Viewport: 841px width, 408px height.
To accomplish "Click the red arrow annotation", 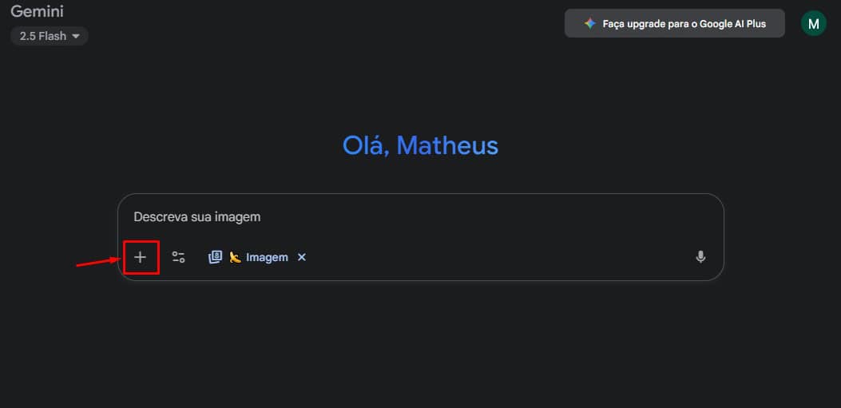I will (x=97, y=261).
